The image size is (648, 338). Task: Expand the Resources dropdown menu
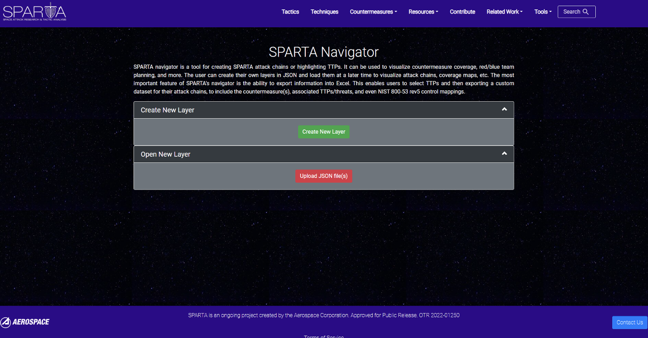423,12
